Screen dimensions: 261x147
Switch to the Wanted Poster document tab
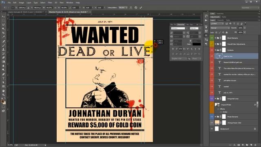coord(69,12)
